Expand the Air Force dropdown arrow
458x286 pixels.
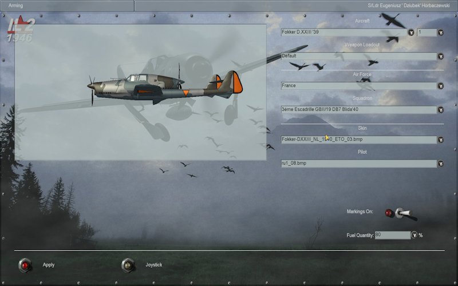pos(441,86)
